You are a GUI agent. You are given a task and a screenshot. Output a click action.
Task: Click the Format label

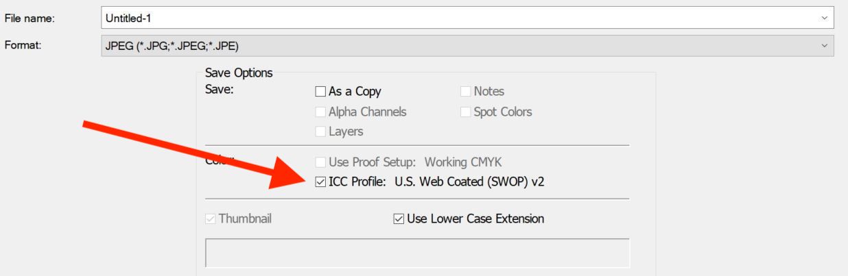point(23,45)
